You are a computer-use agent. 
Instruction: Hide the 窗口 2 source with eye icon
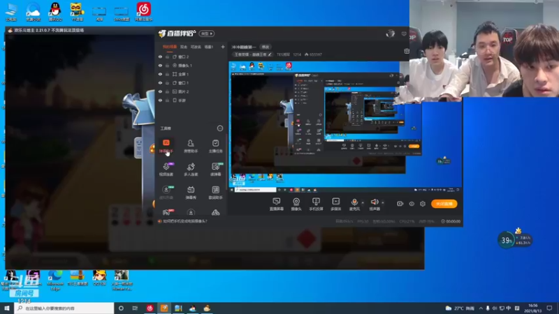click(x=160, y=57)
